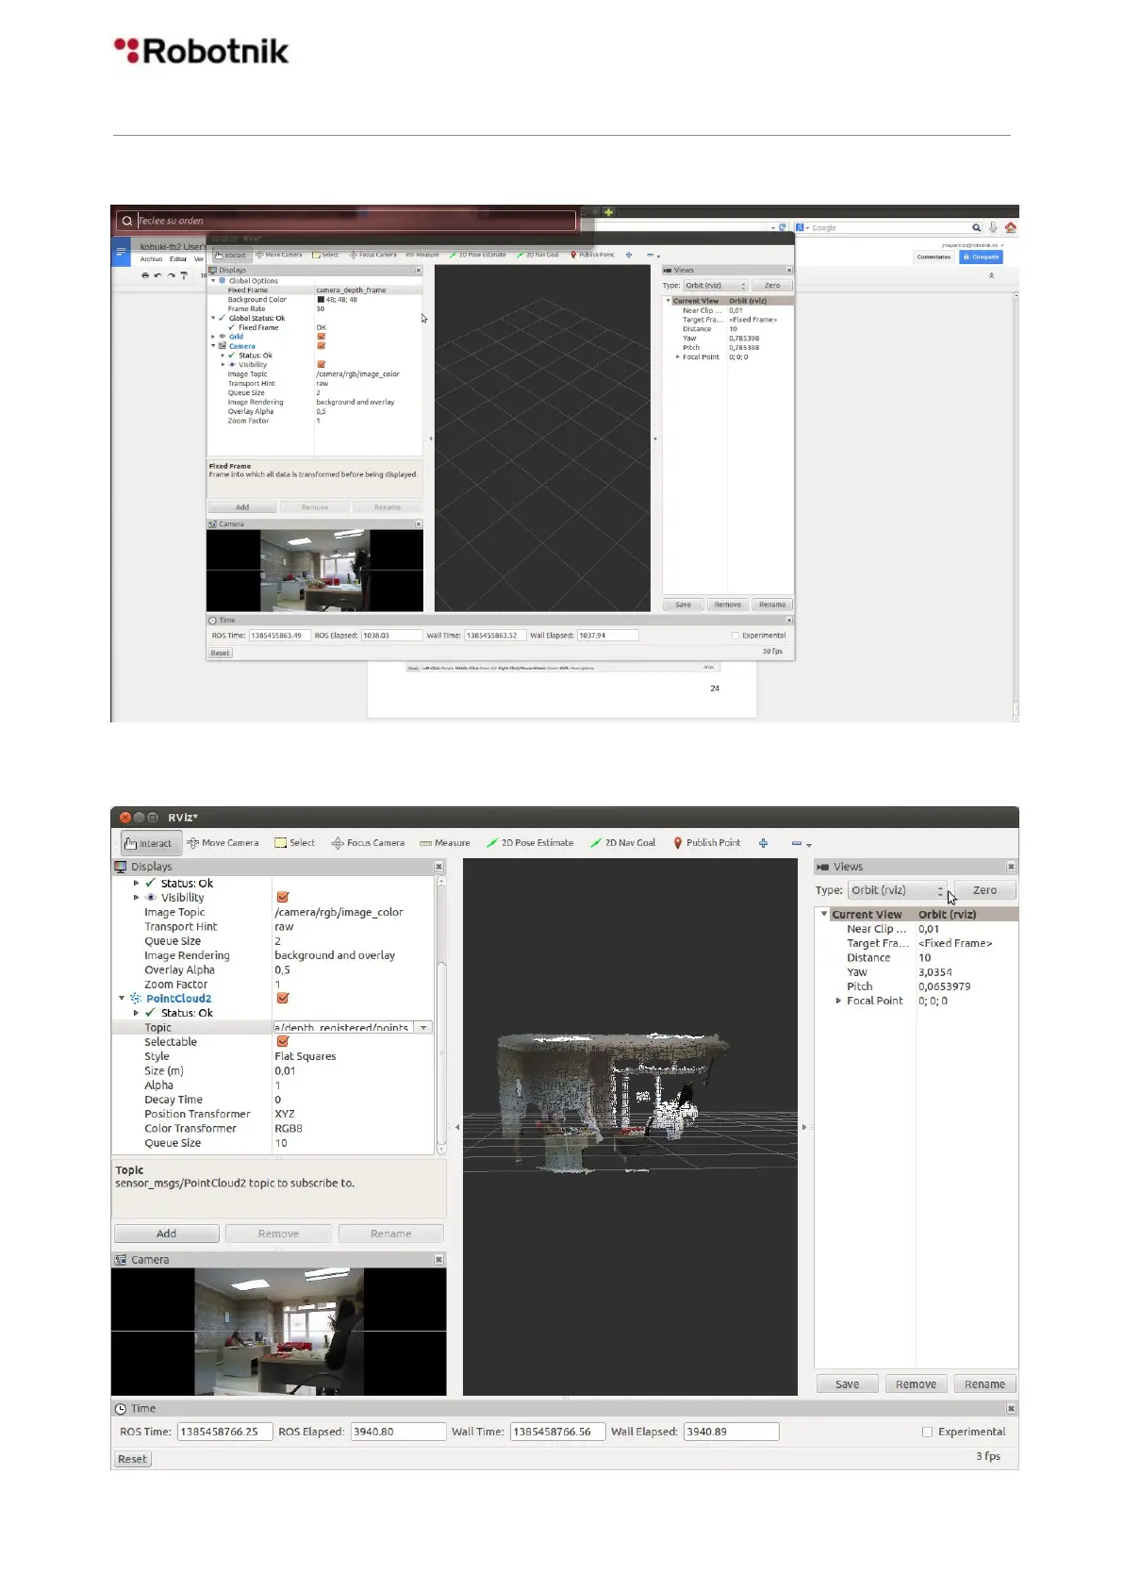Viewport: 1124px width, 1590px height.
Task: Choose the Select tool in lower RViz toolbar
Action: pos(294,843)
